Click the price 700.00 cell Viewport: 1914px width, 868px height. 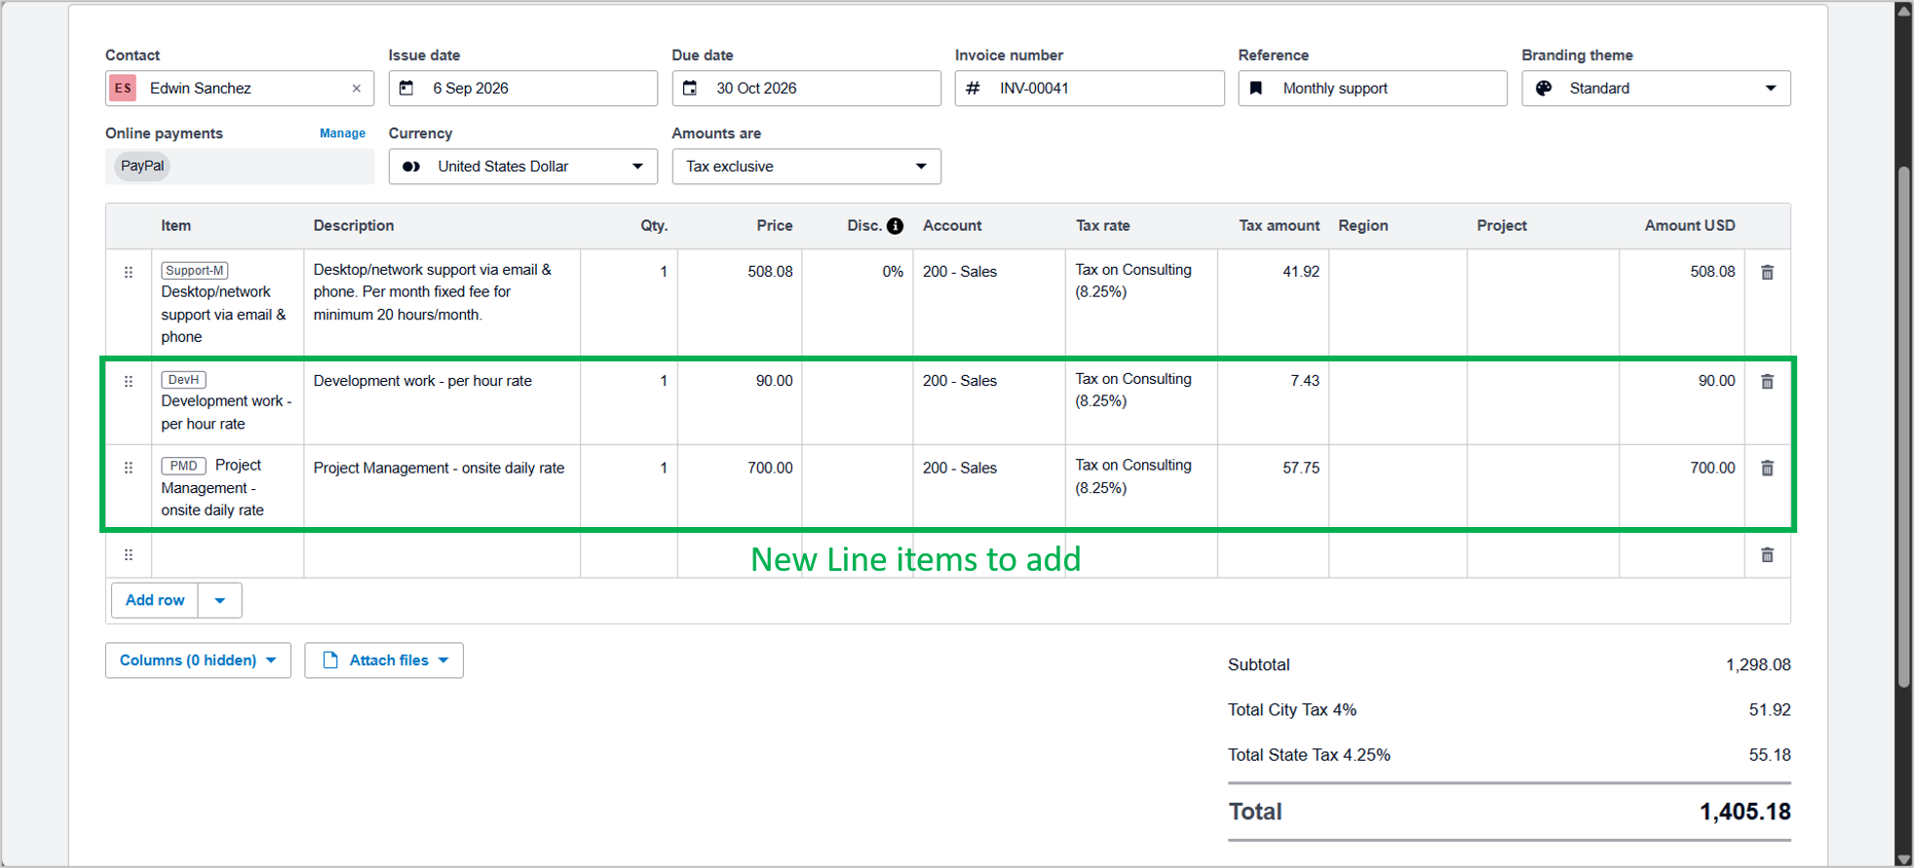point(740,487)
